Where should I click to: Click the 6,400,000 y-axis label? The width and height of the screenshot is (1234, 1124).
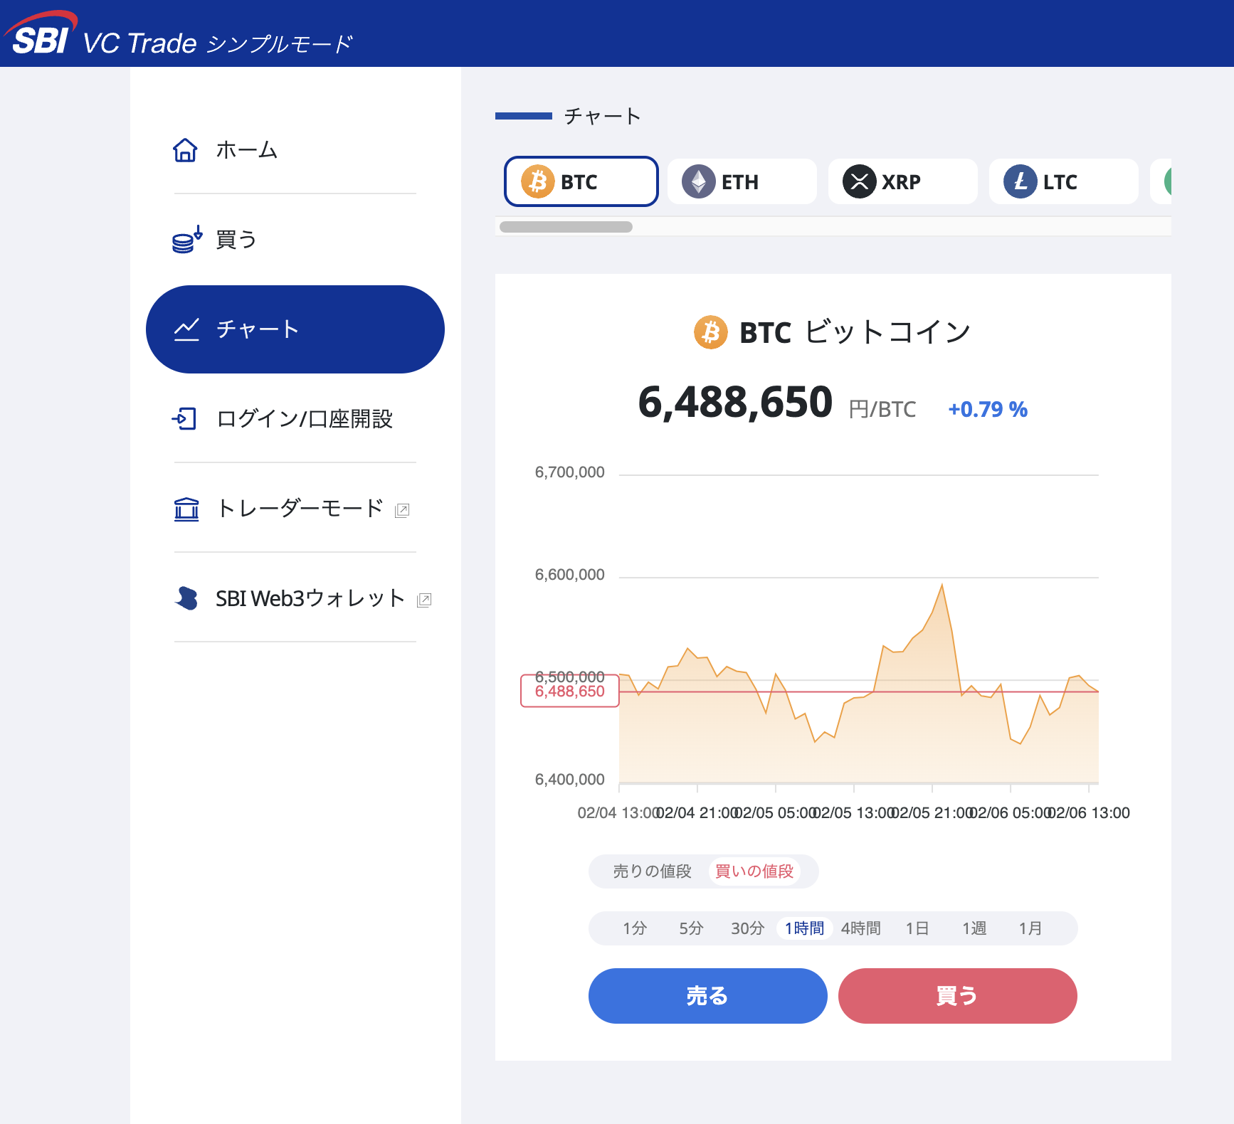click(x=570, y=780)
